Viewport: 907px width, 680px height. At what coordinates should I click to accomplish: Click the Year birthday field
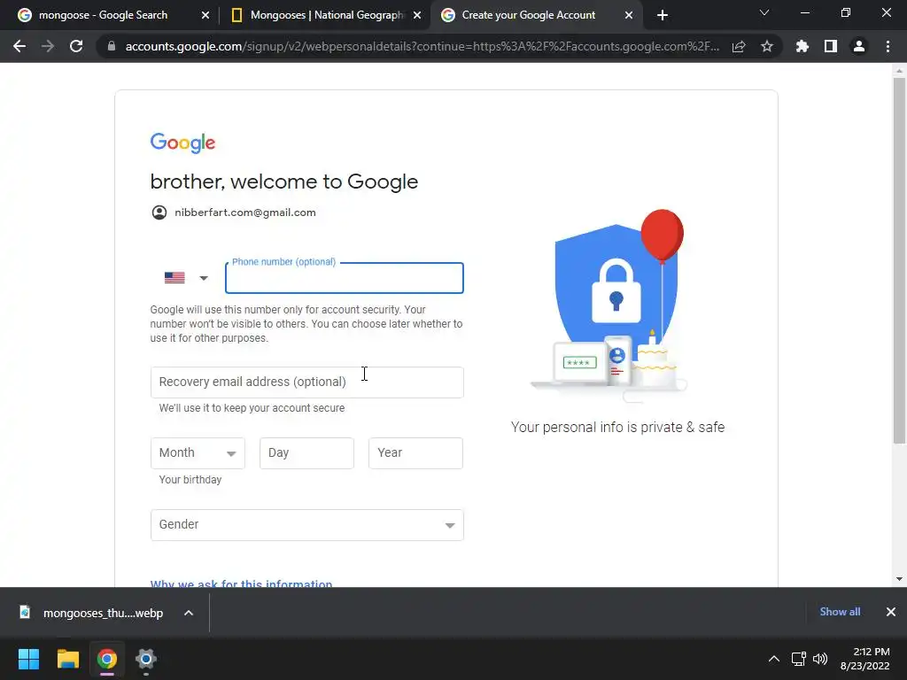[415, 452]
